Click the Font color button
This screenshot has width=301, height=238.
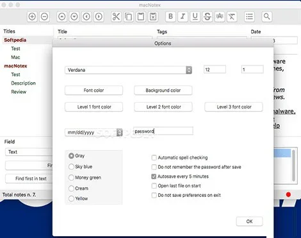[94, 90]
